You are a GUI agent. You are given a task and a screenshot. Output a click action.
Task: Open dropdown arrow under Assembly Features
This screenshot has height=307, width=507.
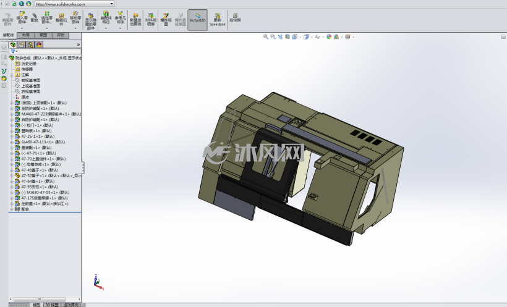coord(106,28)
